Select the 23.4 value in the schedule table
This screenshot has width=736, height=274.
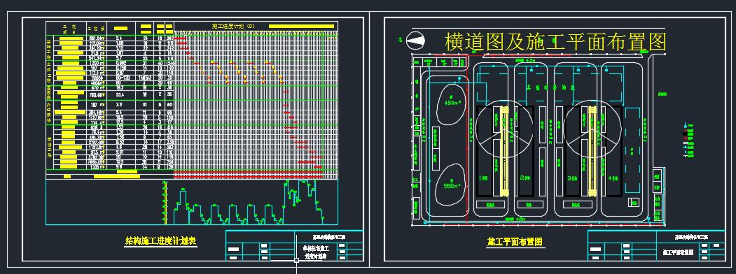[120, 94]
